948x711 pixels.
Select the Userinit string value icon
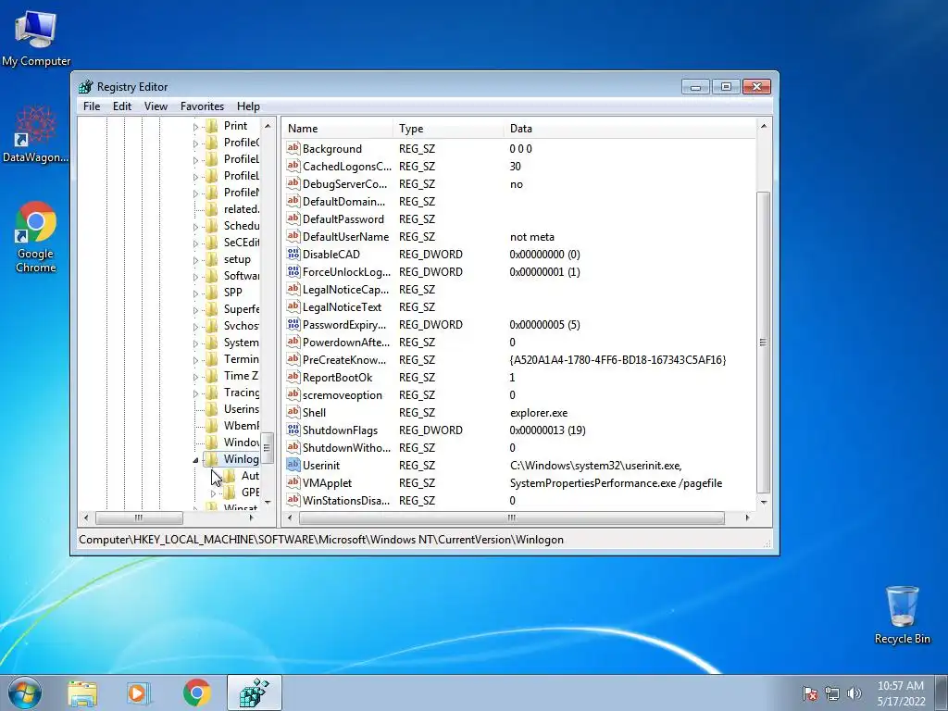[x=293, y=465]
